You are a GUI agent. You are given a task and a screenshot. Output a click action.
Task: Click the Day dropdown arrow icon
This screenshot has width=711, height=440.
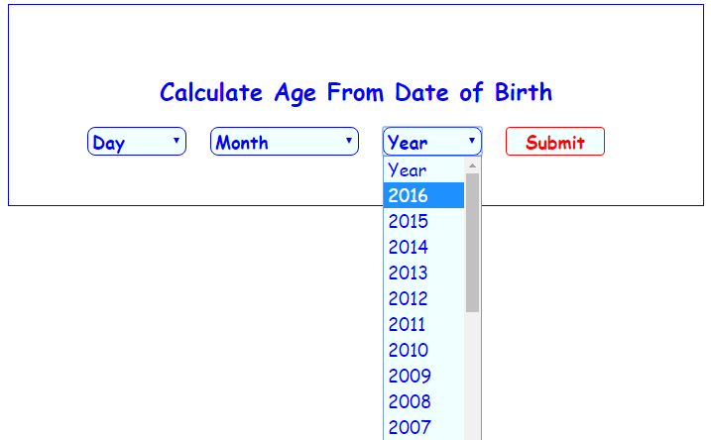point(177,141)
